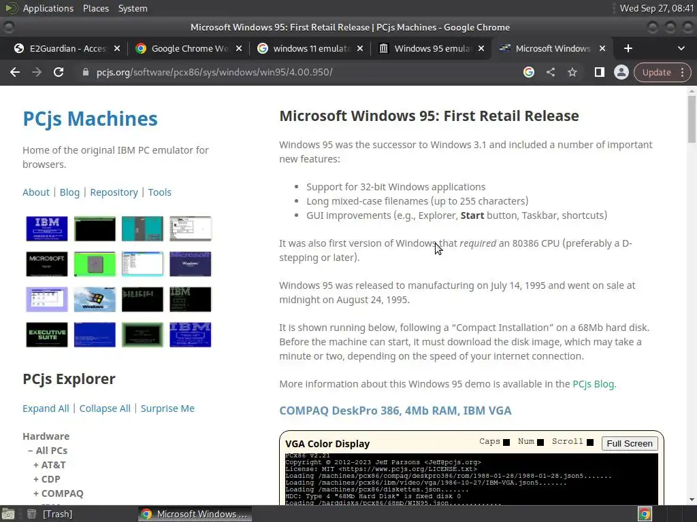Open the Applications menu

[x=48, y=8]
